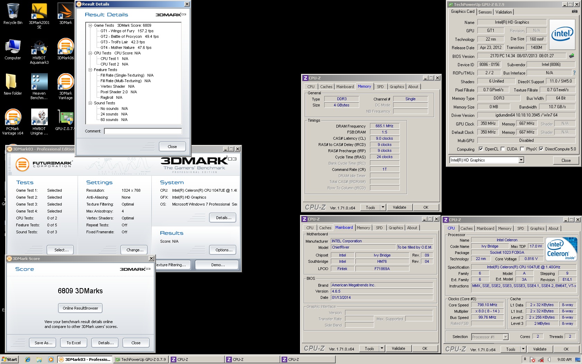Screen dimensions: 582x364
Task: Open Windows Media Player taskbar icon
Action: pyautogui.click(x=51, y=359)
